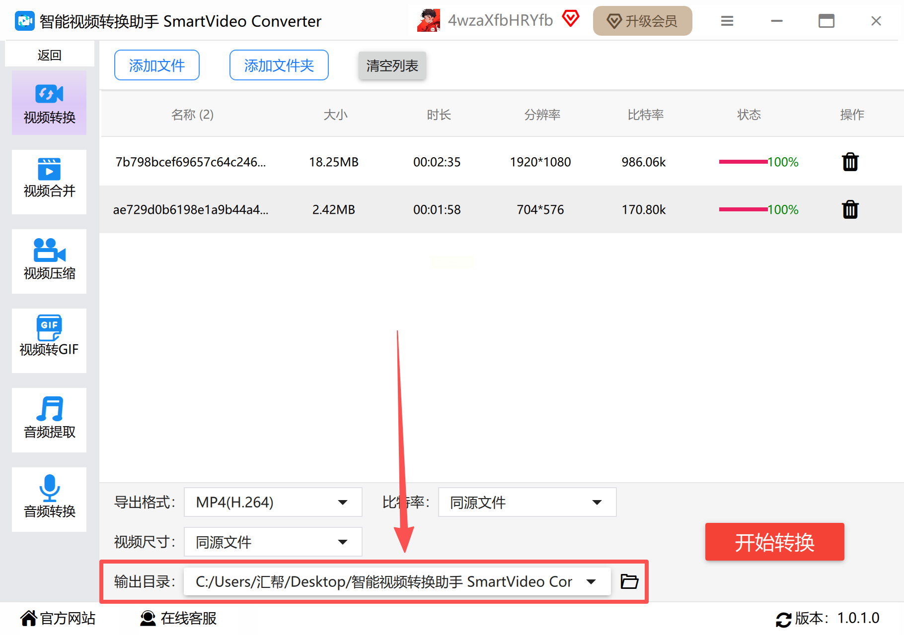Select file name ae729d0b6198e1a9b44a4...
The width and height of the screenshot is (904, 635).
coord(191,209)
